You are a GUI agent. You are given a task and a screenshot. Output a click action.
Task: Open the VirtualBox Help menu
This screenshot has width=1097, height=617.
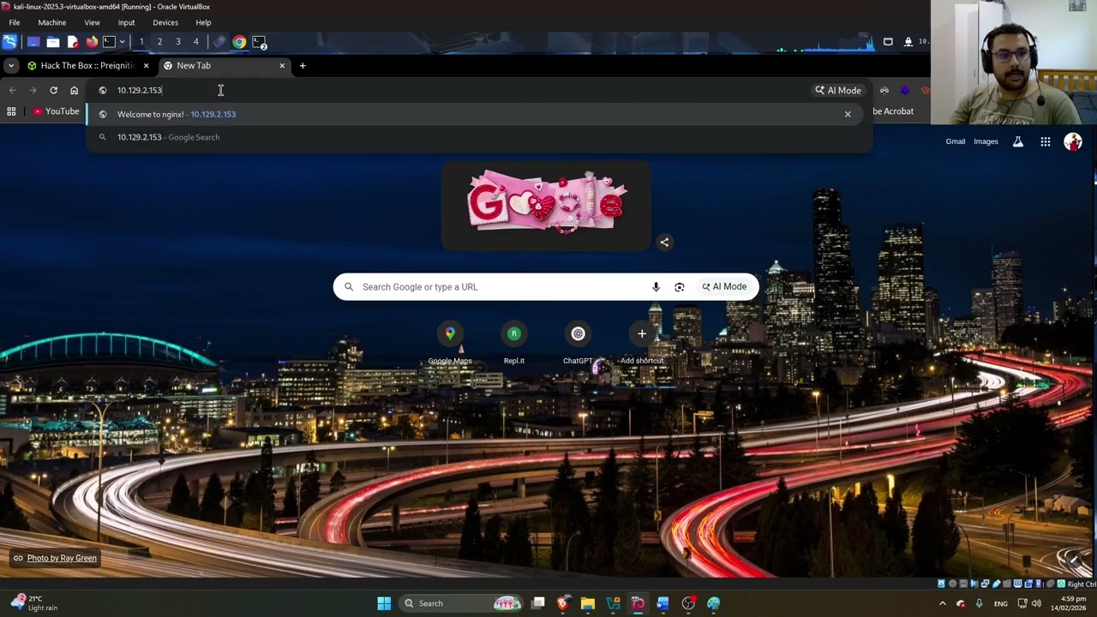[x=203, y=22]
